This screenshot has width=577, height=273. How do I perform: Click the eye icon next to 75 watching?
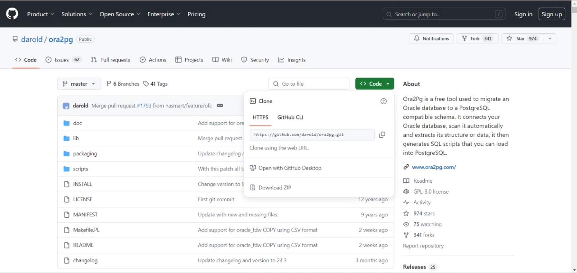coord(406,224)
